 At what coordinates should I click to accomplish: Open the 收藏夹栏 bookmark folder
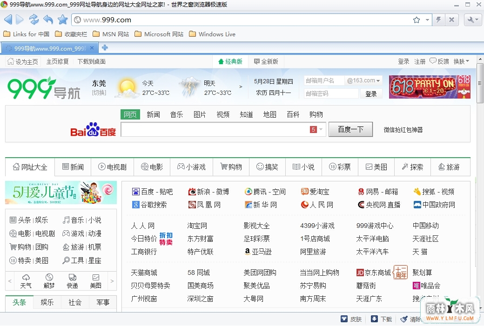71,34
